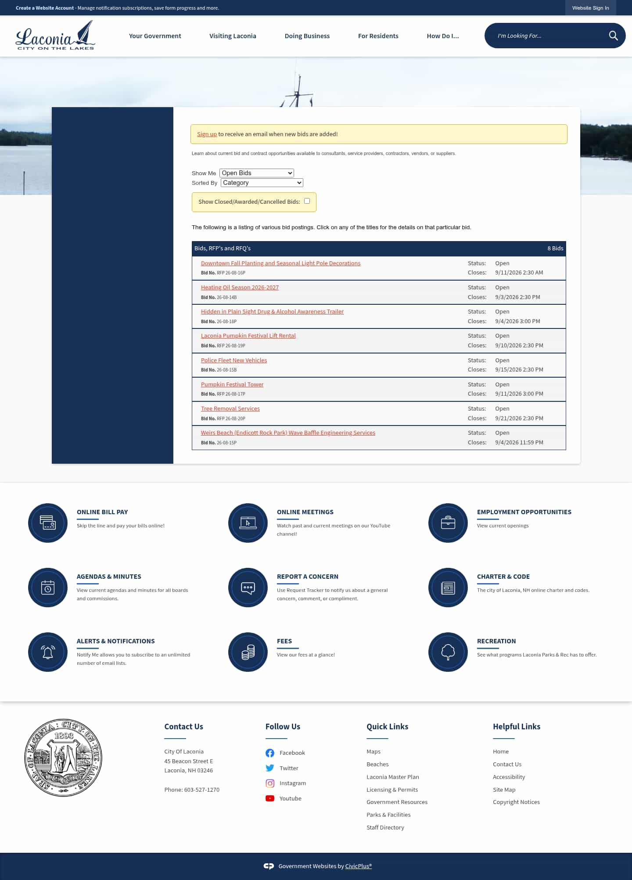Open Staff Directory quick link
Image resolution: width=632 pixels, height=880 pixels.
click(x=385, y=828)
